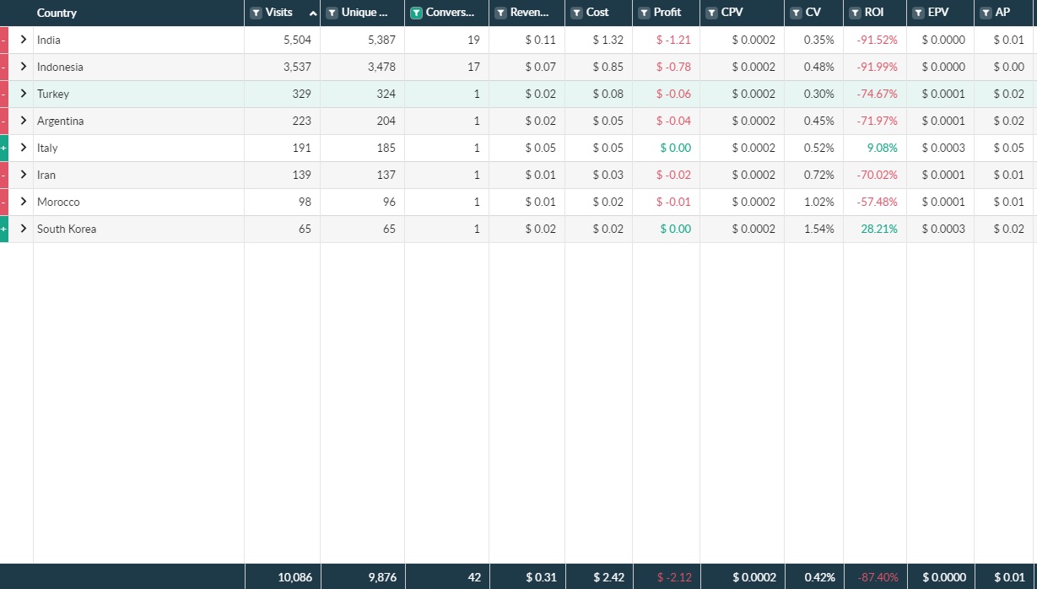The height and width of the screenshot is (589, 1037).
Task: Toggle the red minus marker for India
Action: (4, 40)
